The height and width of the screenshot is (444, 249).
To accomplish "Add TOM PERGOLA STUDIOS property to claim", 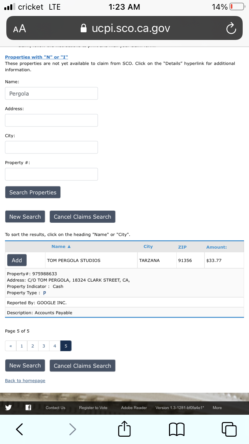I will (17, 260).
